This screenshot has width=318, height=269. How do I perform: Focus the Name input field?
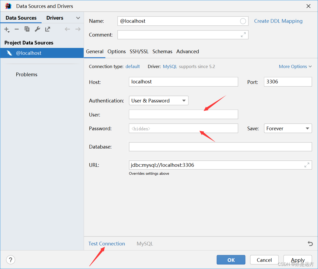183,21
